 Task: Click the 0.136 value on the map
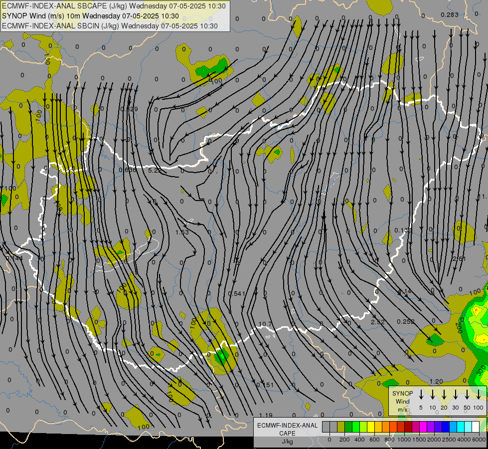pos(403,230)
